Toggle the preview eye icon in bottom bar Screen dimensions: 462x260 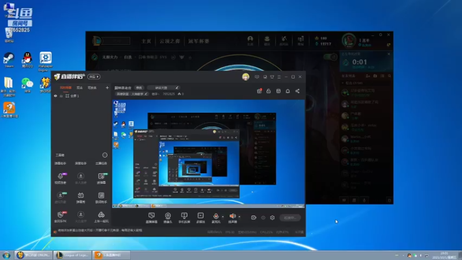[x=263, y=218]
